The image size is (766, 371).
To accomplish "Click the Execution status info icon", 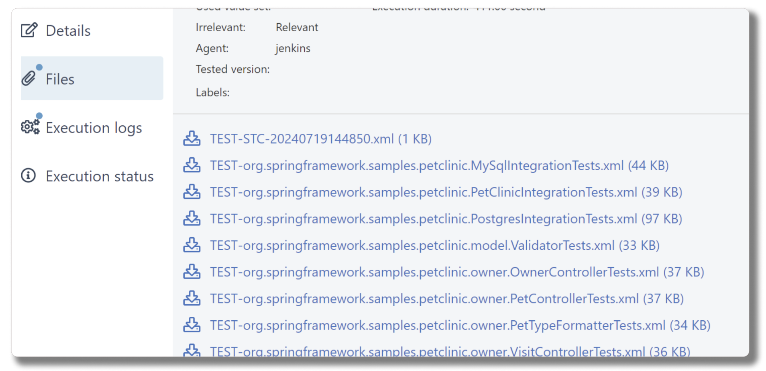I will 29,176.
